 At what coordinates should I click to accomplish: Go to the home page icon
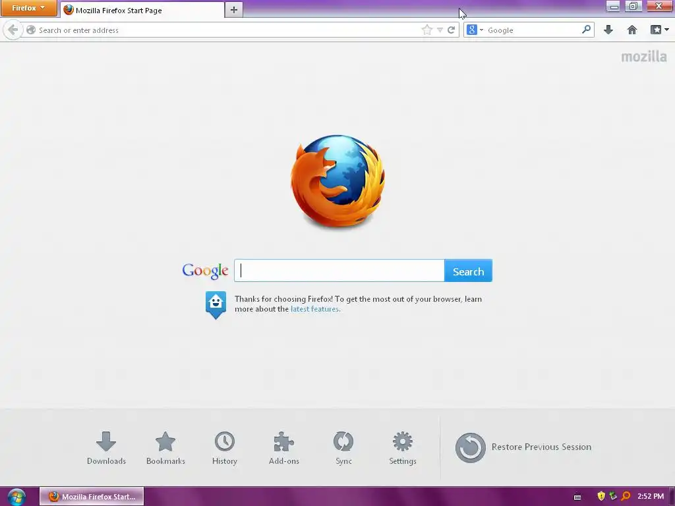[x=632, y=30]
